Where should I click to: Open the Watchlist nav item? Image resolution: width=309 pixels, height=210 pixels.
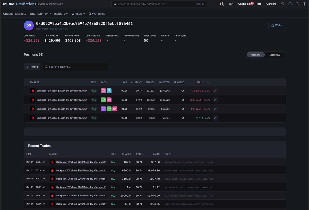(x=97, y=14)
